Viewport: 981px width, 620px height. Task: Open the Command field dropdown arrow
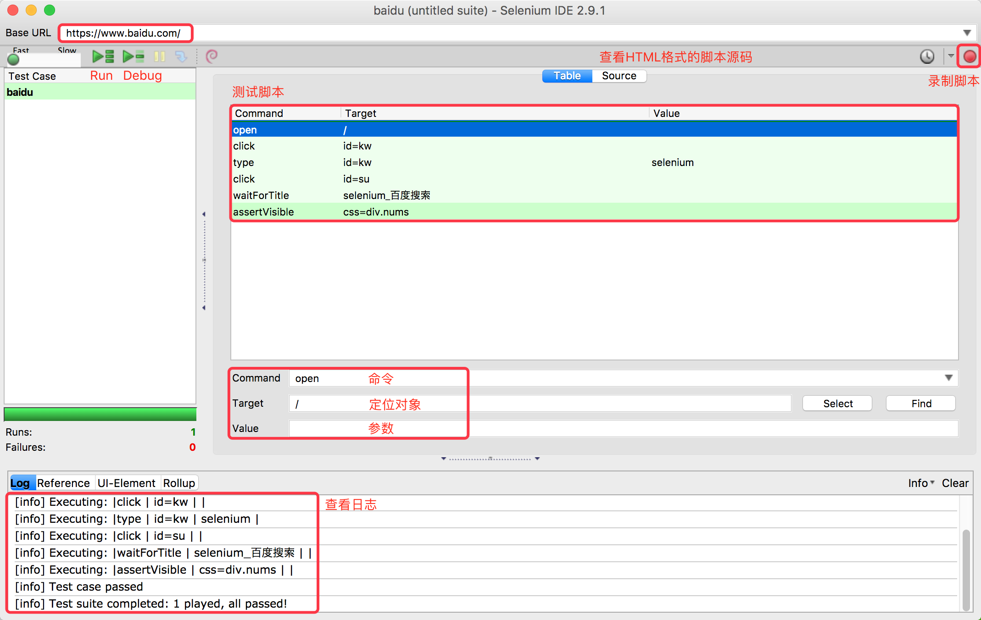(x=948, y=378)
